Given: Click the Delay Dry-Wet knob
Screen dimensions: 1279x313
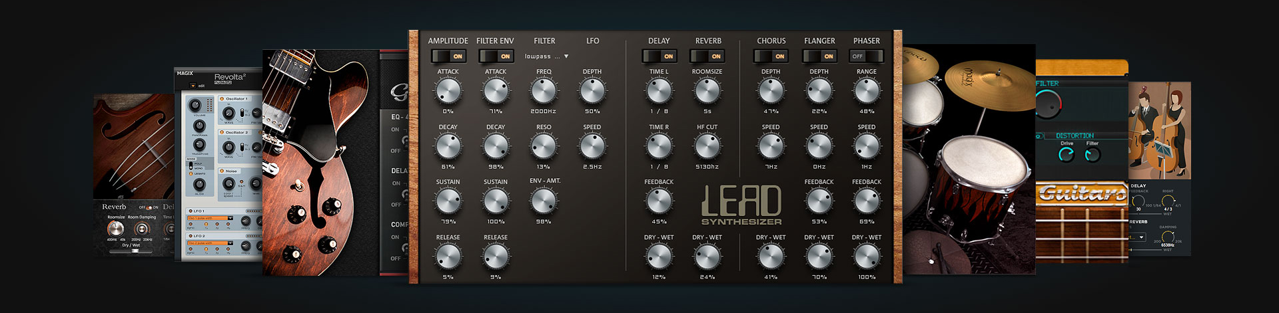Looking at the screenshot, I should pyautogui.click(x=659, y=257).
